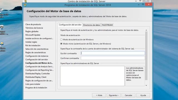
Task: Select Configuración de Analysis Services step
Action: tap(39, 67)
